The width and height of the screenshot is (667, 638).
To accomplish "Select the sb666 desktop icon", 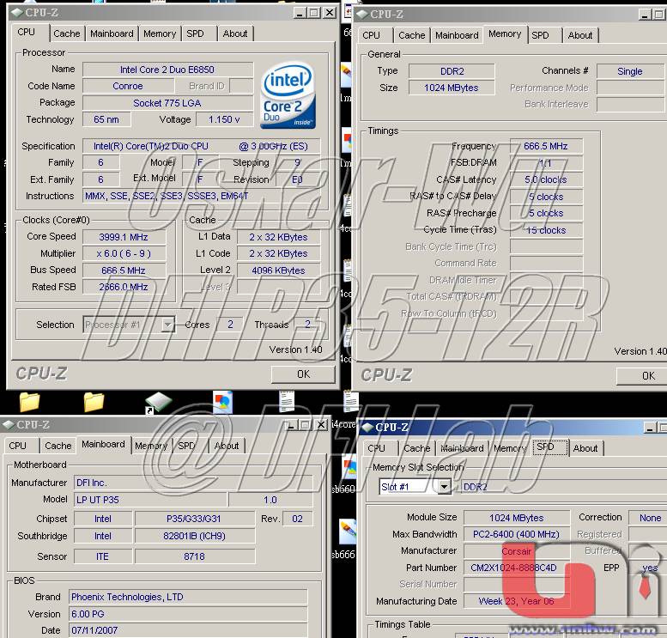I will (343, 538).
